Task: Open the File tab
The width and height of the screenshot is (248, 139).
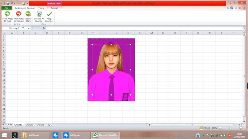Action: 7,8
